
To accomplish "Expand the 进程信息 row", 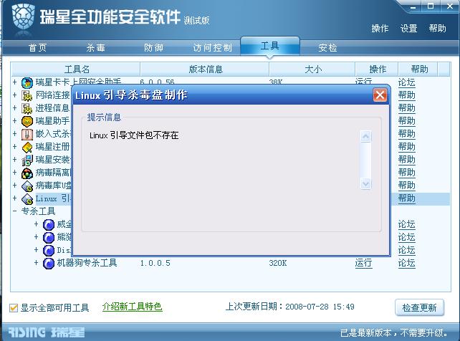I will [14, 107].
